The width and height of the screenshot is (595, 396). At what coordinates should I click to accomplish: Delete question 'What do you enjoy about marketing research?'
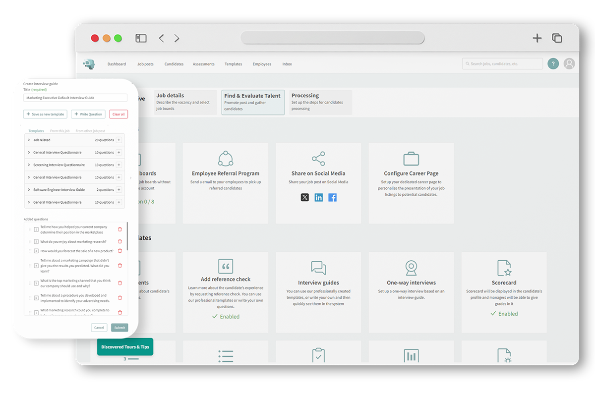click(119, 241)
